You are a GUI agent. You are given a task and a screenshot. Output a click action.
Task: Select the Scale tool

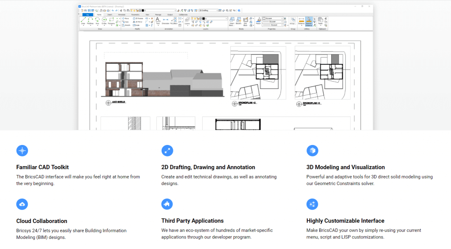coord(136,25)
